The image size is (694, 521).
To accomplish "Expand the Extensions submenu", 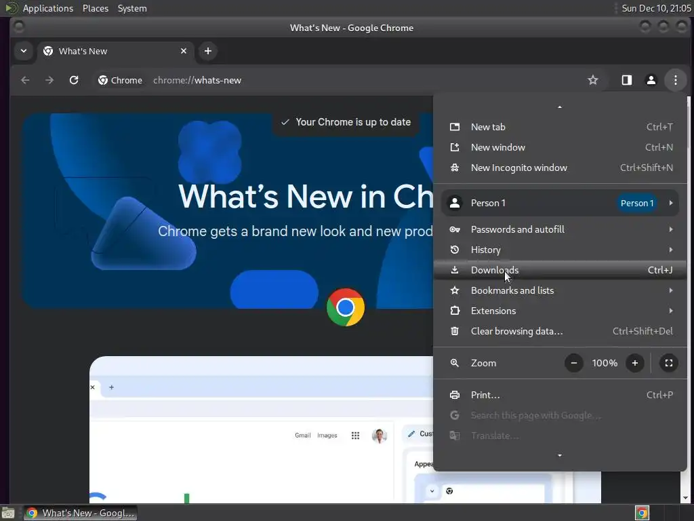I will pyautogui.click(x=560, y=311).
